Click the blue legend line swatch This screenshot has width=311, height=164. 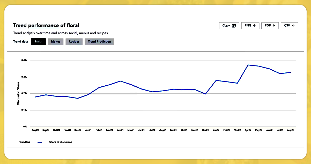click(40, 142)
